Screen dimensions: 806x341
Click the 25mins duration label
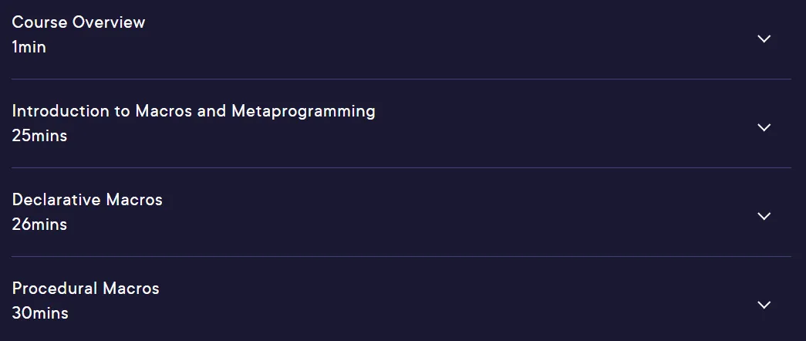39,136
